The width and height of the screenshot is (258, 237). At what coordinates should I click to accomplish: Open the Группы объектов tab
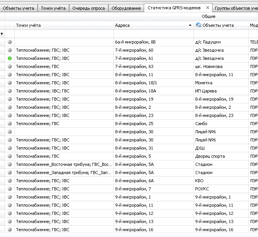pos(236,8)
